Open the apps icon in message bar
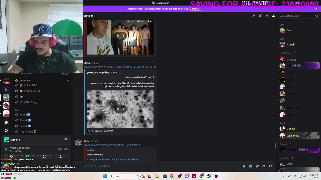 click(271, 166)
